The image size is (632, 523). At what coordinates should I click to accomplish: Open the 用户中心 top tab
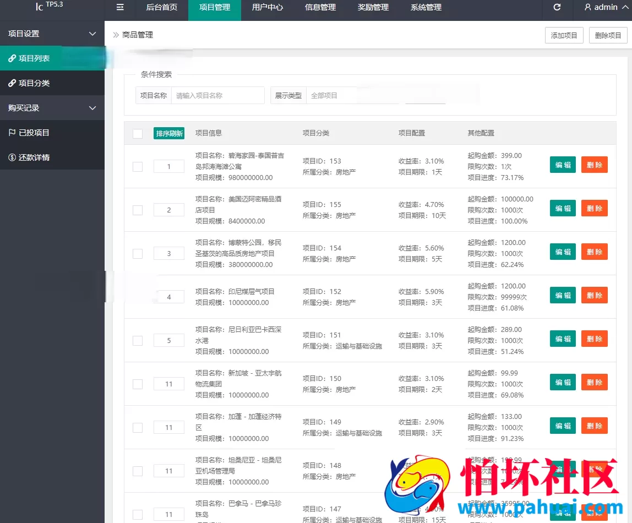pos(267,7)
